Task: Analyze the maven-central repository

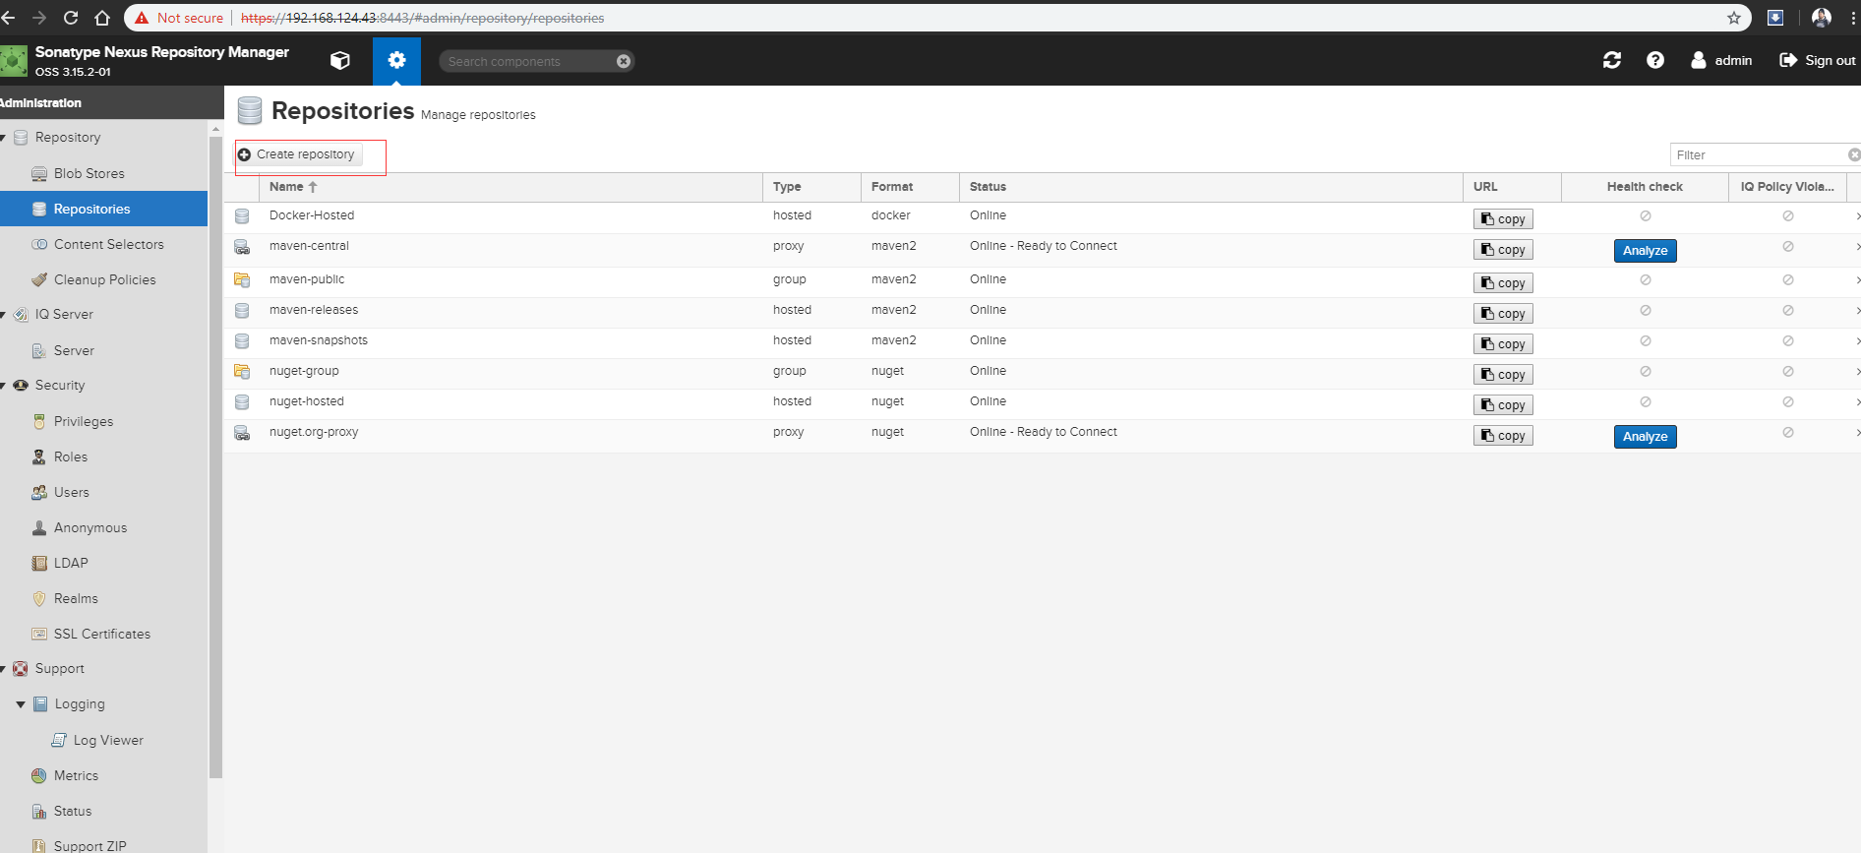Action: [1645, 251]
